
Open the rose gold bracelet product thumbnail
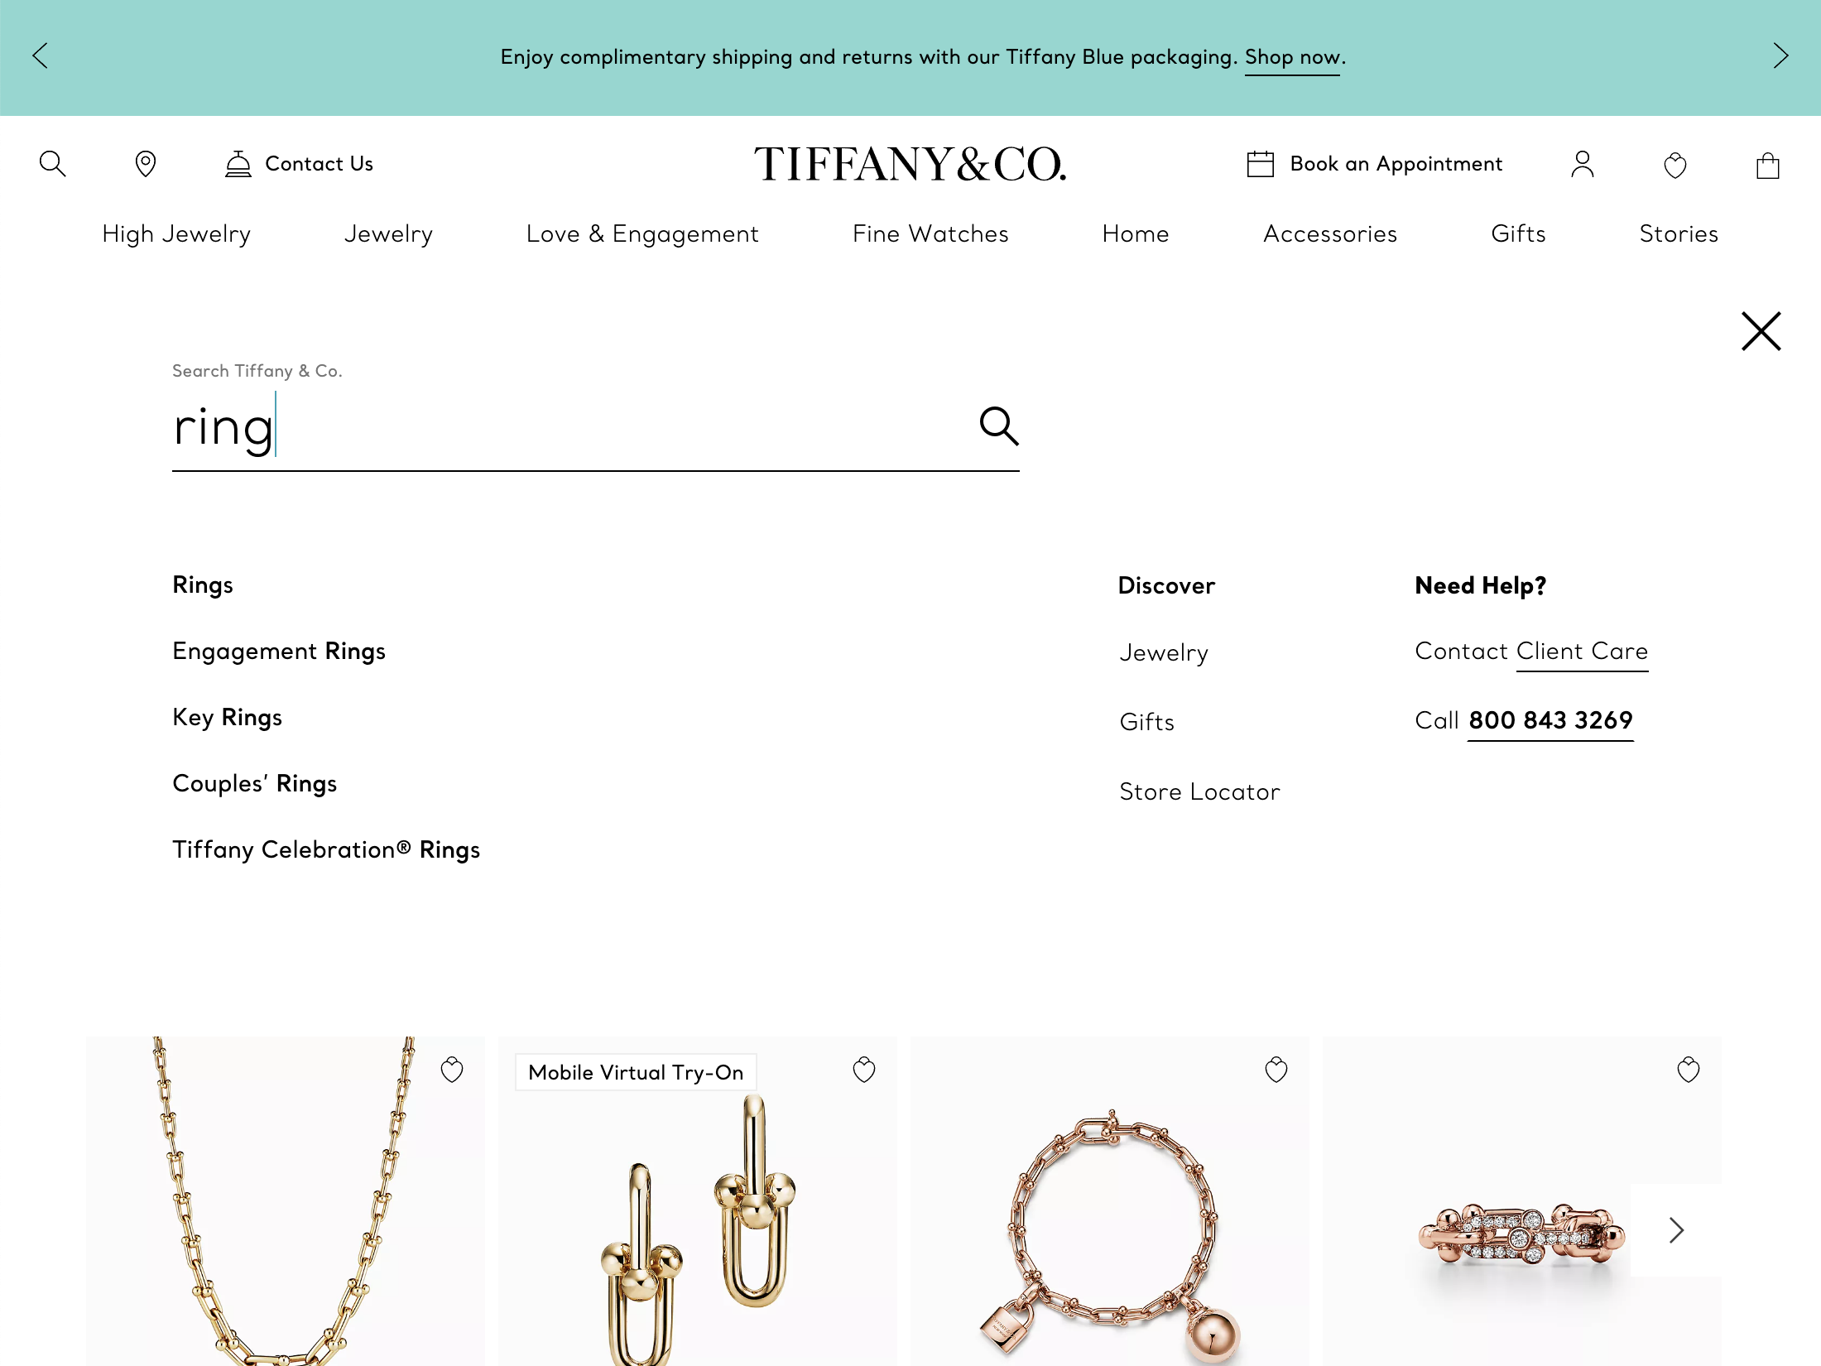(x=1110, y=1201)
